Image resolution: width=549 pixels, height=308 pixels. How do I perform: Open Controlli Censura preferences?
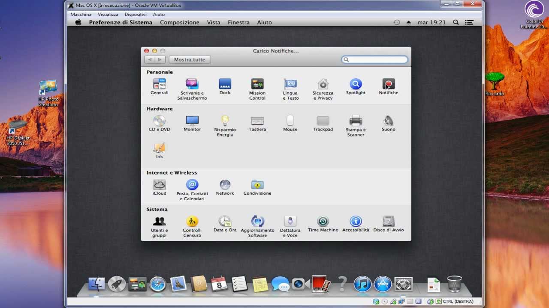tap(192, 227)
